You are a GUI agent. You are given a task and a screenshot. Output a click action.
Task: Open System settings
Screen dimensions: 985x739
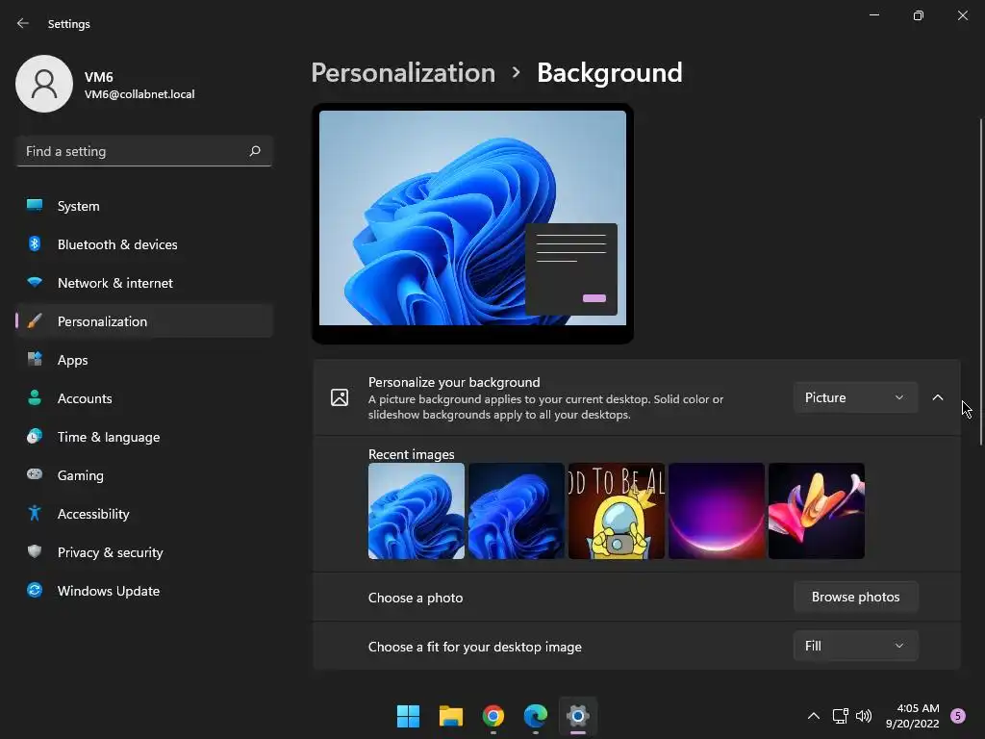click(144, 206)
